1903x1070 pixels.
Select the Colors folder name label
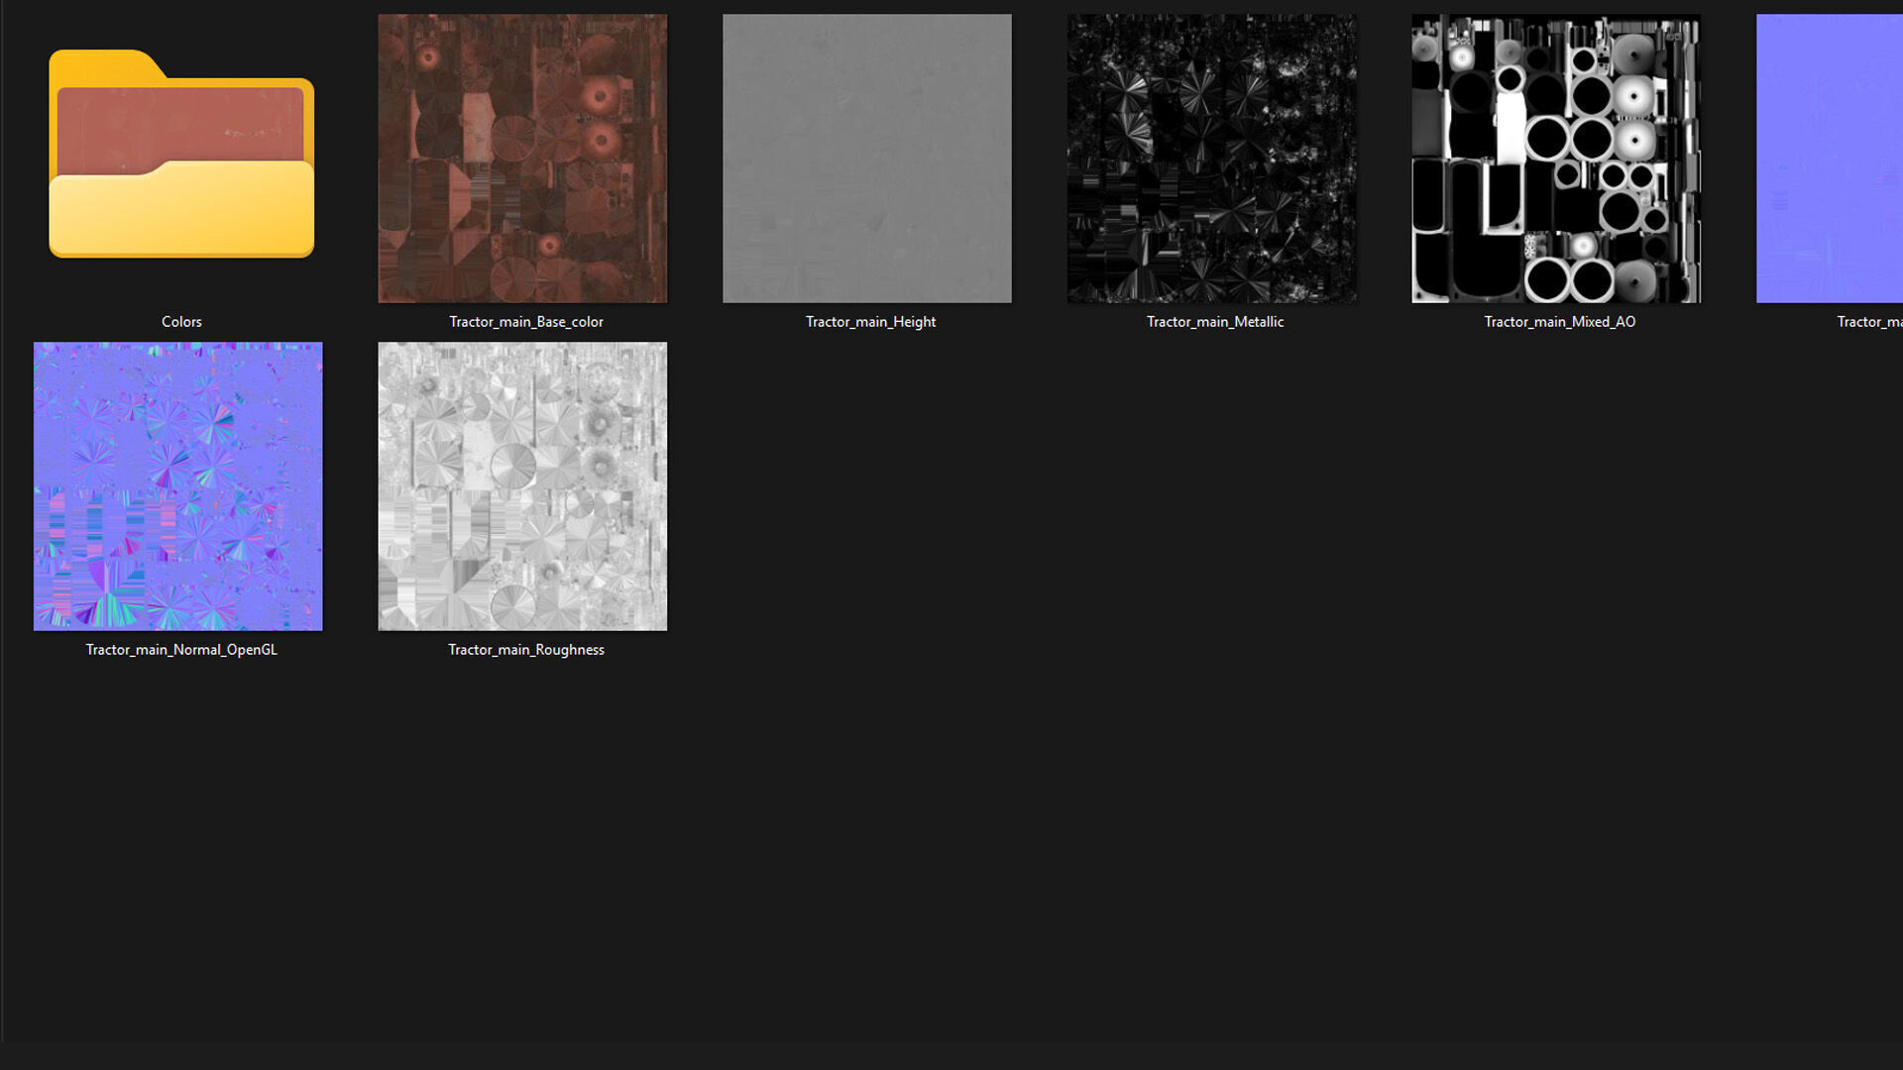coord(181,322)
